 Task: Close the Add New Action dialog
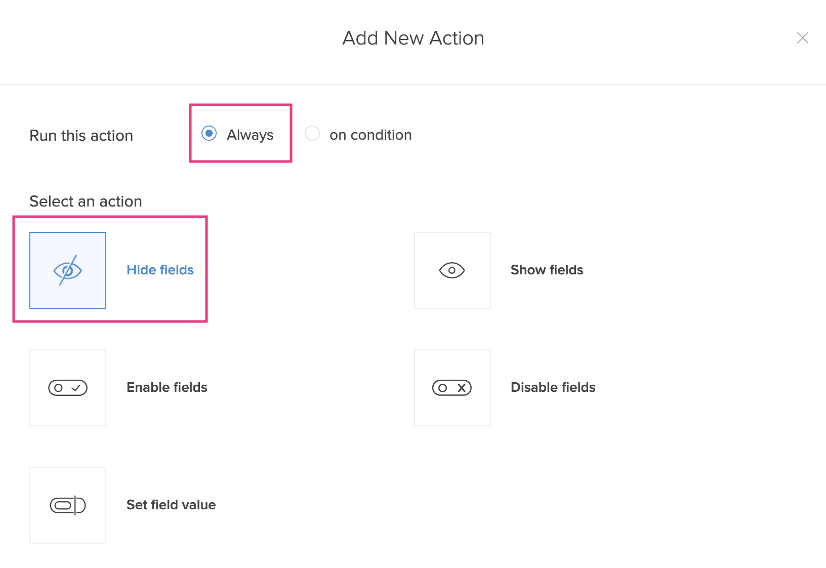(802, 38)
